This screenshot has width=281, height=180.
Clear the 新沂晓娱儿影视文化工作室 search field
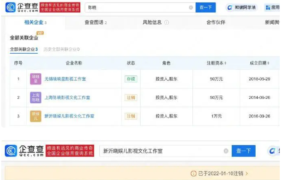tap(226, 151)
